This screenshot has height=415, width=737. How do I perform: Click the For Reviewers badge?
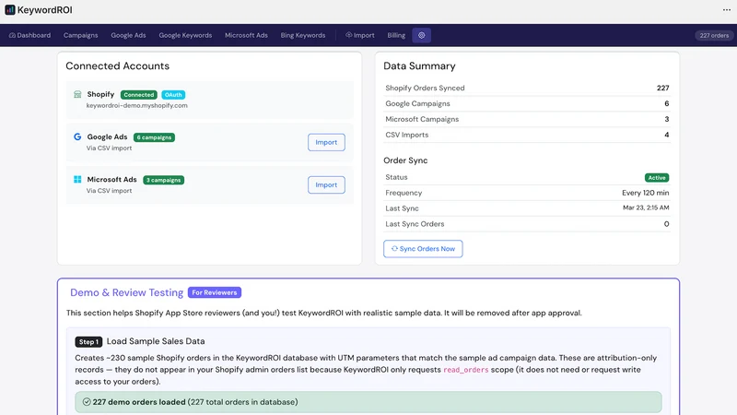215,292
